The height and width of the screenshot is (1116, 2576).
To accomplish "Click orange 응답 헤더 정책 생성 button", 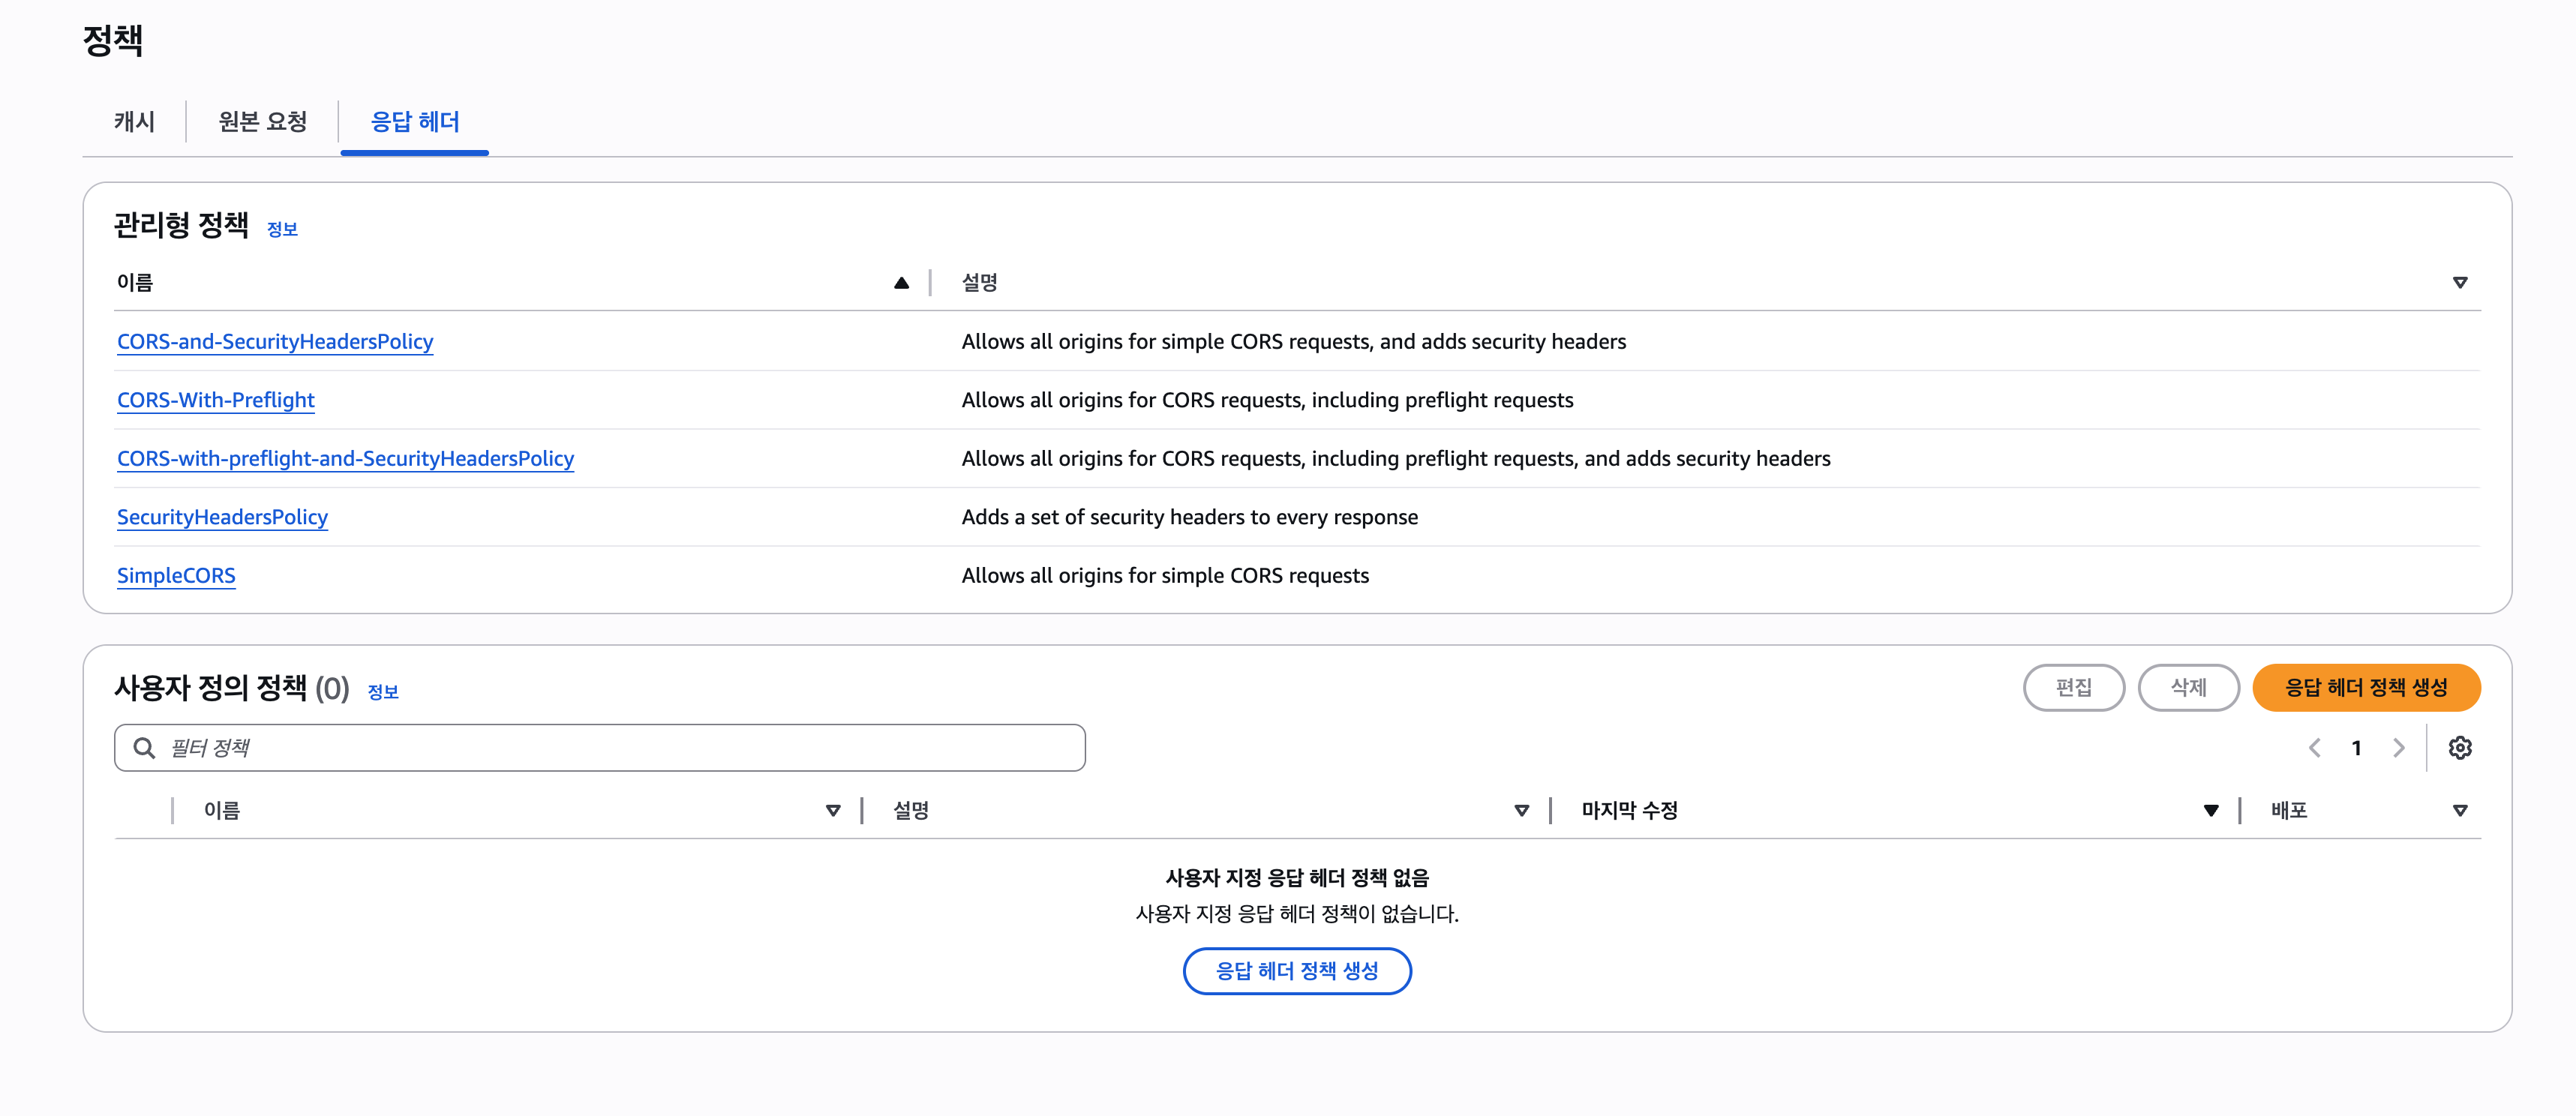I will pos(2365,688).
